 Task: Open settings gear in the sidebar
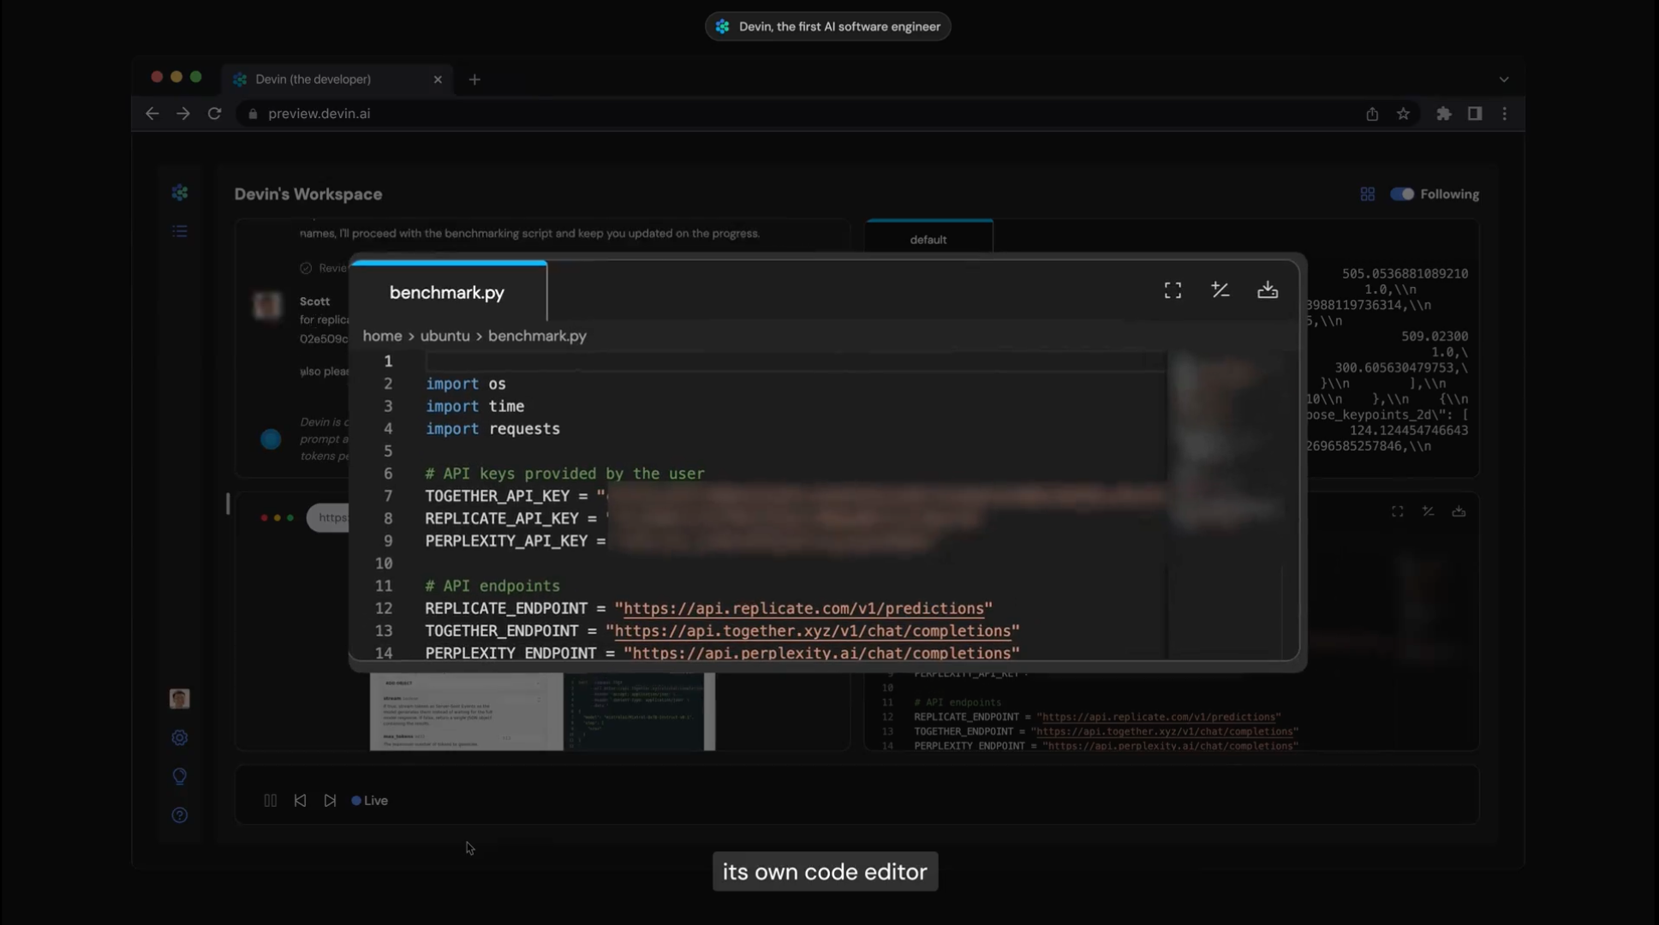pyautogui.click(x=180, y=737)
